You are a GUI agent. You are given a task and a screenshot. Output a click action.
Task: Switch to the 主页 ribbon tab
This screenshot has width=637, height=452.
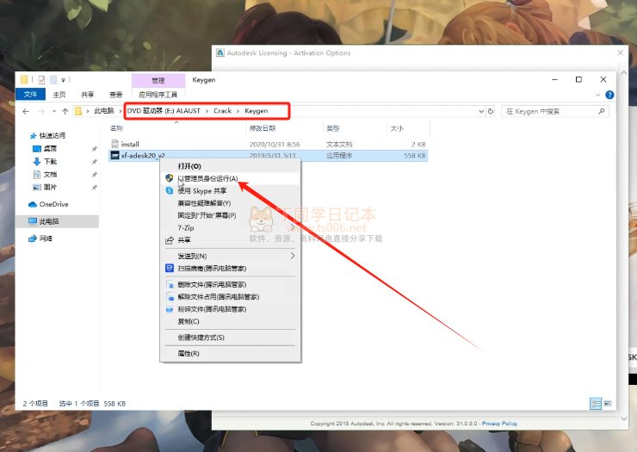coord(59,95)
